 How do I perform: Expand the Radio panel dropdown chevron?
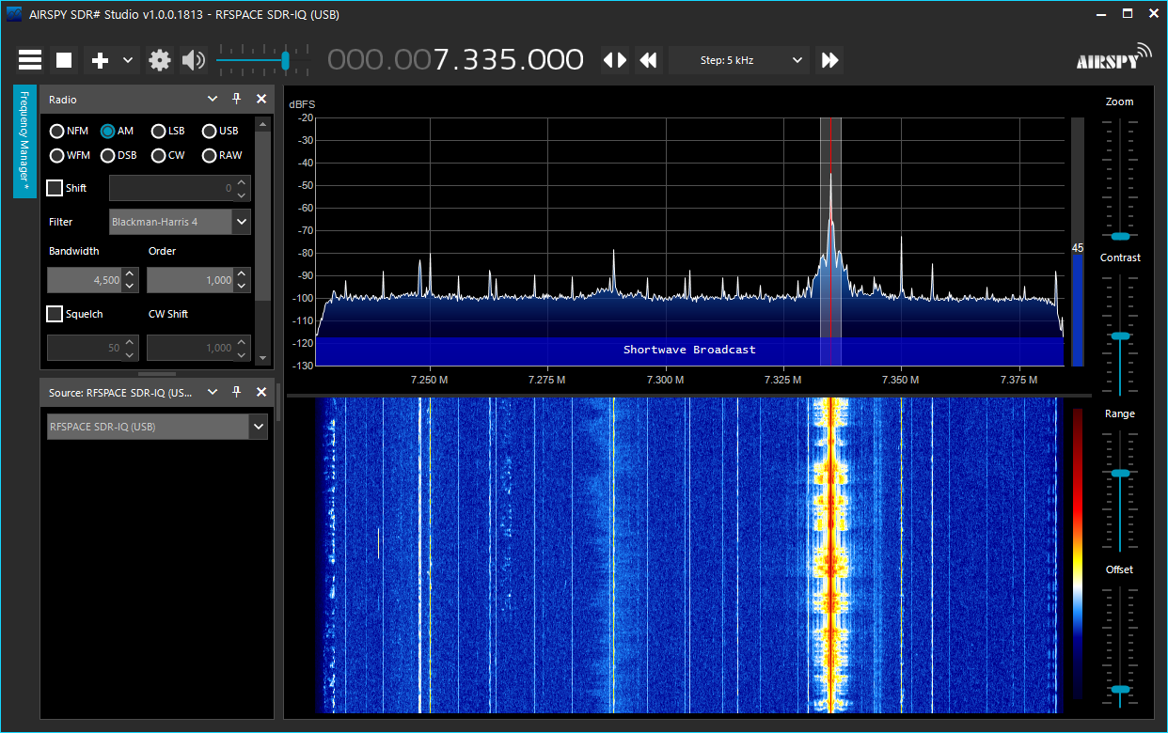tap(213, 99)
